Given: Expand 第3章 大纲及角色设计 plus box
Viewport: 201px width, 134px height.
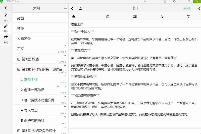Looking at the screenshot, I should (19, 131).
